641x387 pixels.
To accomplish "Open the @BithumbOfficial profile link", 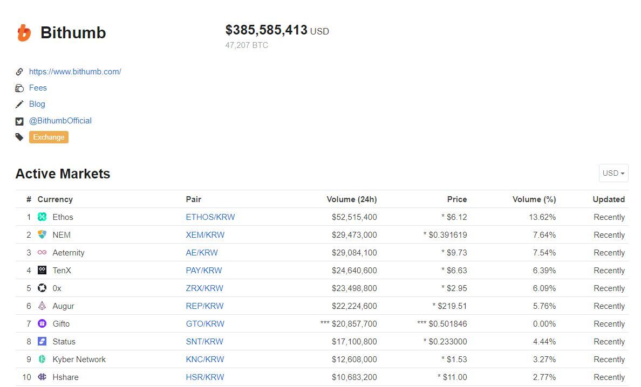I will [60, 121].
